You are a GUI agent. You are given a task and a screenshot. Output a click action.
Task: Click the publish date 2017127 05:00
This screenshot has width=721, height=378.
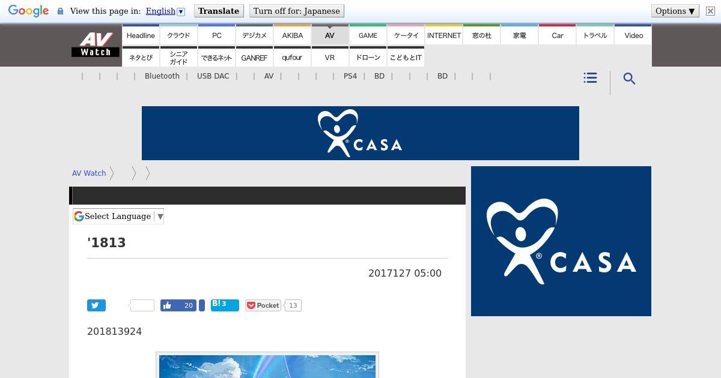(405, 273)
